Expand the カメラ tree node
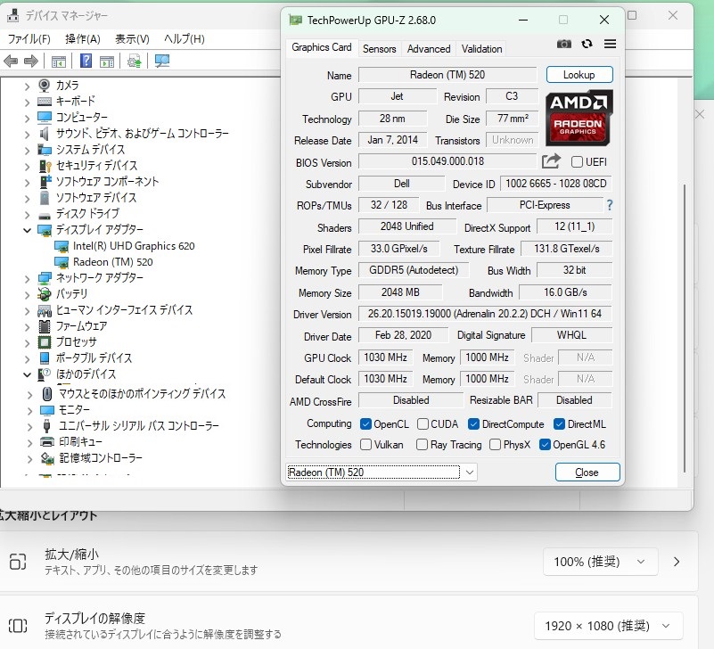The height and width of the screenshot is (649, 714). click(27, 86)
